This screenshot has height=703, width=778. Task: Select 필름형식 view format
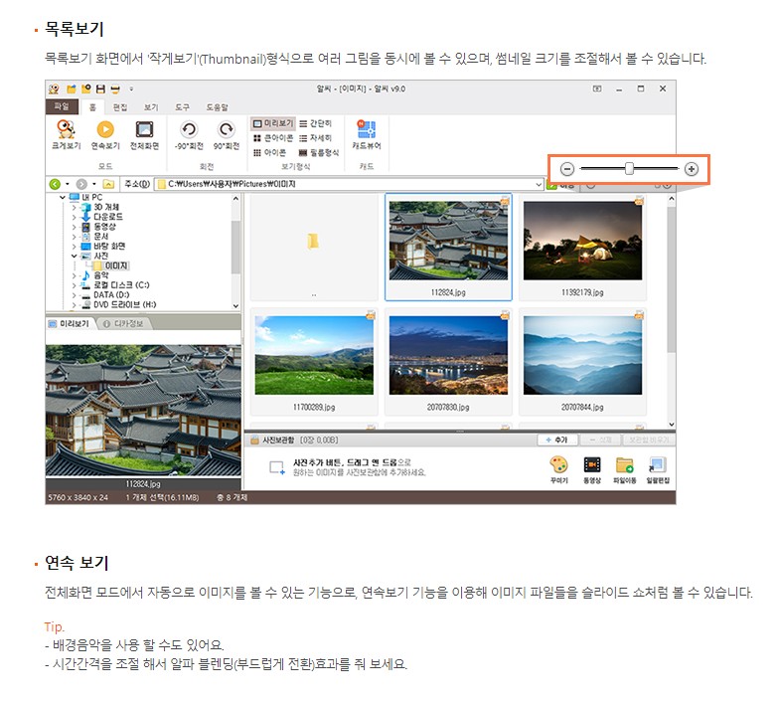point(319,152)
